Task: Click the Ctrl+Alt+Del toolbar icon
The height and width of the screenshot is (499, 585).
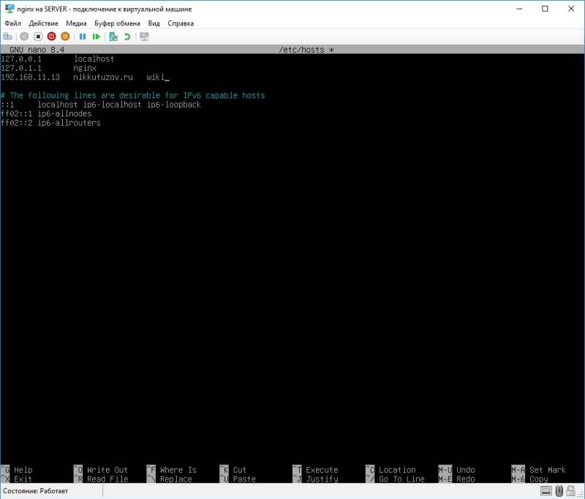Action: pos(9,37)
